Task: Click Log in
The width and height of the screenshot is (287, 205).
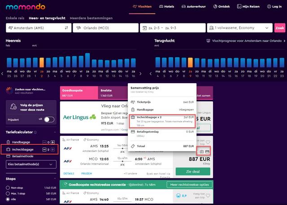Action: pyautogui.click(x=274, y=7)
